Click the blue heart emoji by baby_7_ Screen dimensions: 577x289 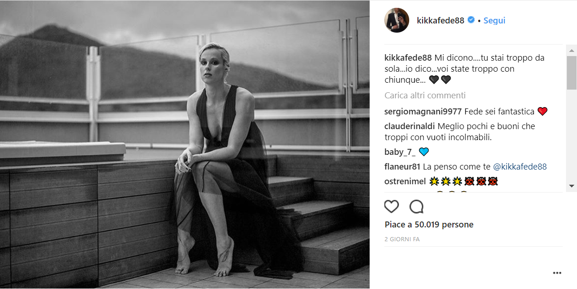coord(423,152)
